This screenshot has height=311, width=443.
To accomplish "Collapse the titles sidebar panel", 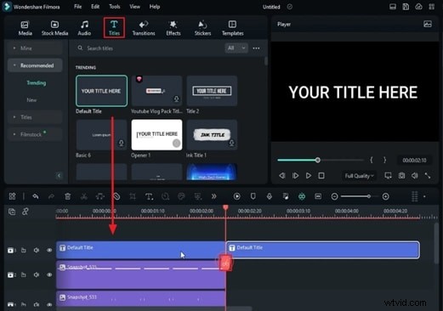I will (59, 176).
